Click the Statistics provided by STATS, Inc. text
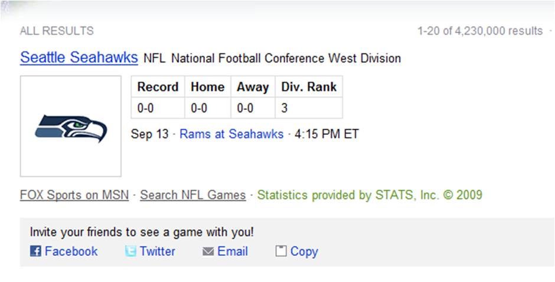This screenshot has width=555, height=282. (x=370, y=195)
